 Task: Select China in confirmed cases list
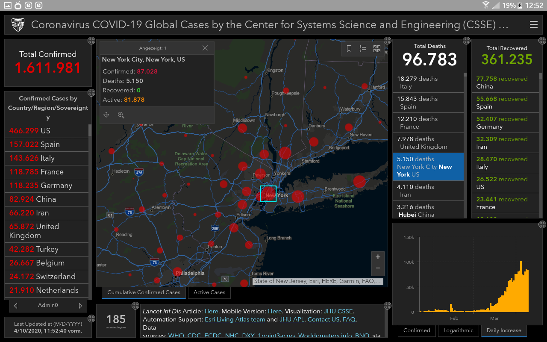pyautogui.click(x=47, y=199)
